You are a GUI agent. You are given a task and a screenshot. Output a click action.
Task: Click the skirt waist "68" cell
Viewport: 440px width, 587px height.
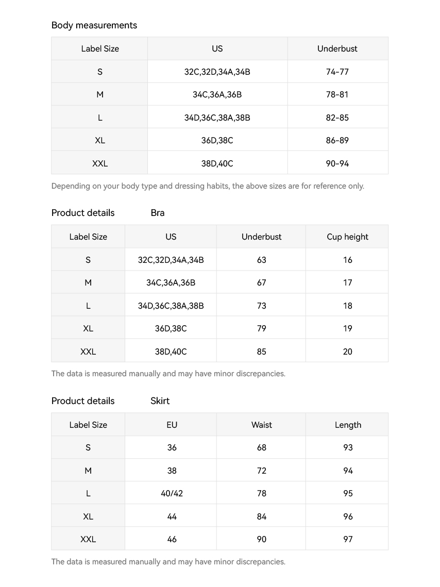(x=261, y=447)
